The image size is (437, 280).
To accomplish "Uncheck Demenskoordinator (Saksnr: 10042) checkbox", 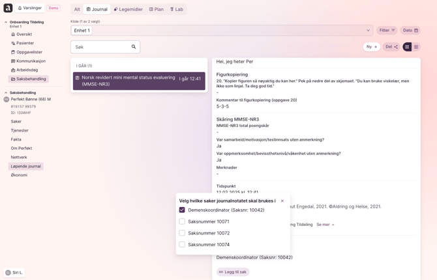I will pos(182,210).
